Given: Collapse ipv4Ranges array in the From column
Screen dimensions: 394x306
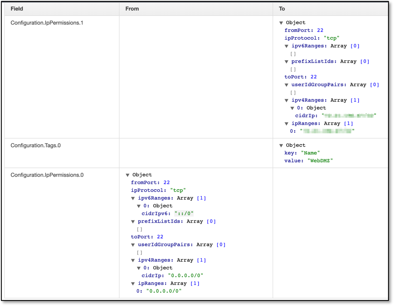Looking at the screenshot, I should (133, 260).
